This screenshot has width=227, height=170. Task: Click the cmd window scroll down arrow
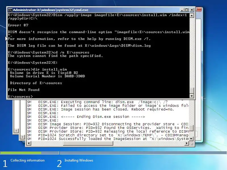192,96
